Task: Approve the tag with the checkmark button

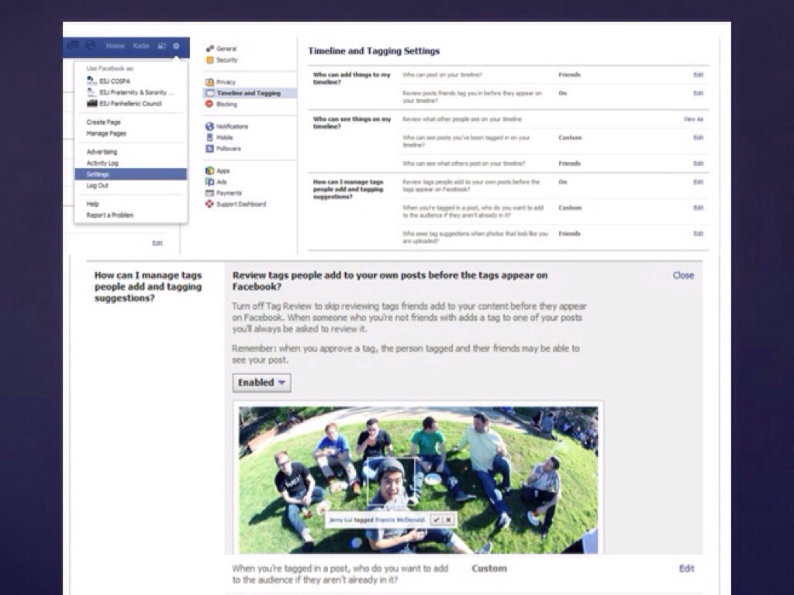Action: (437, 520)
